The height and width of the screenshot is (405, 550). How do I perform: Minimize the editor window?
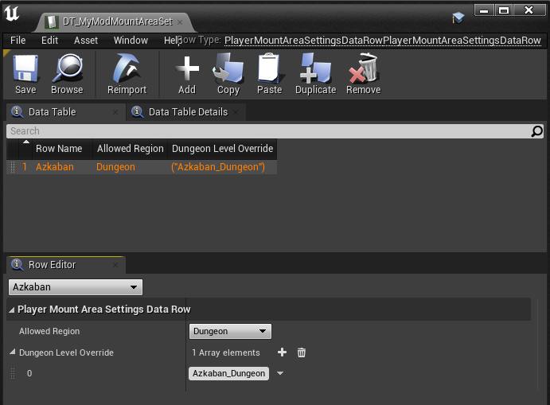point(484,10)
